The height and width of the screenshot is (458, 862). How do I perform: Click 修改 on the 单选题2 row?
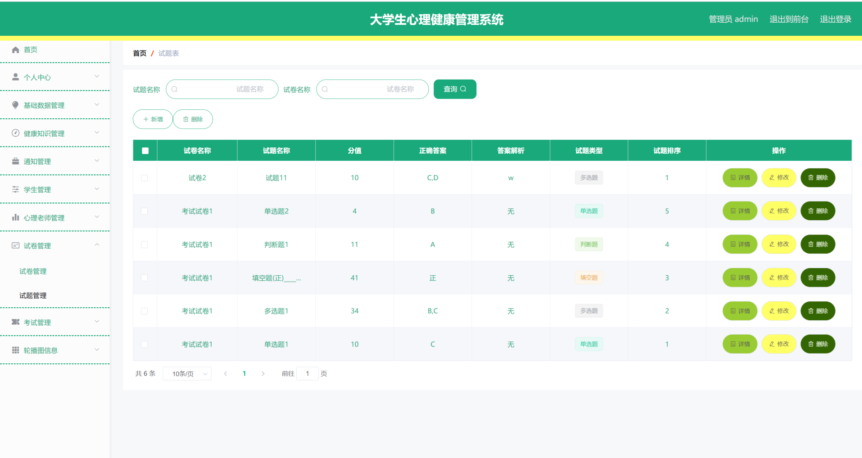779,211
